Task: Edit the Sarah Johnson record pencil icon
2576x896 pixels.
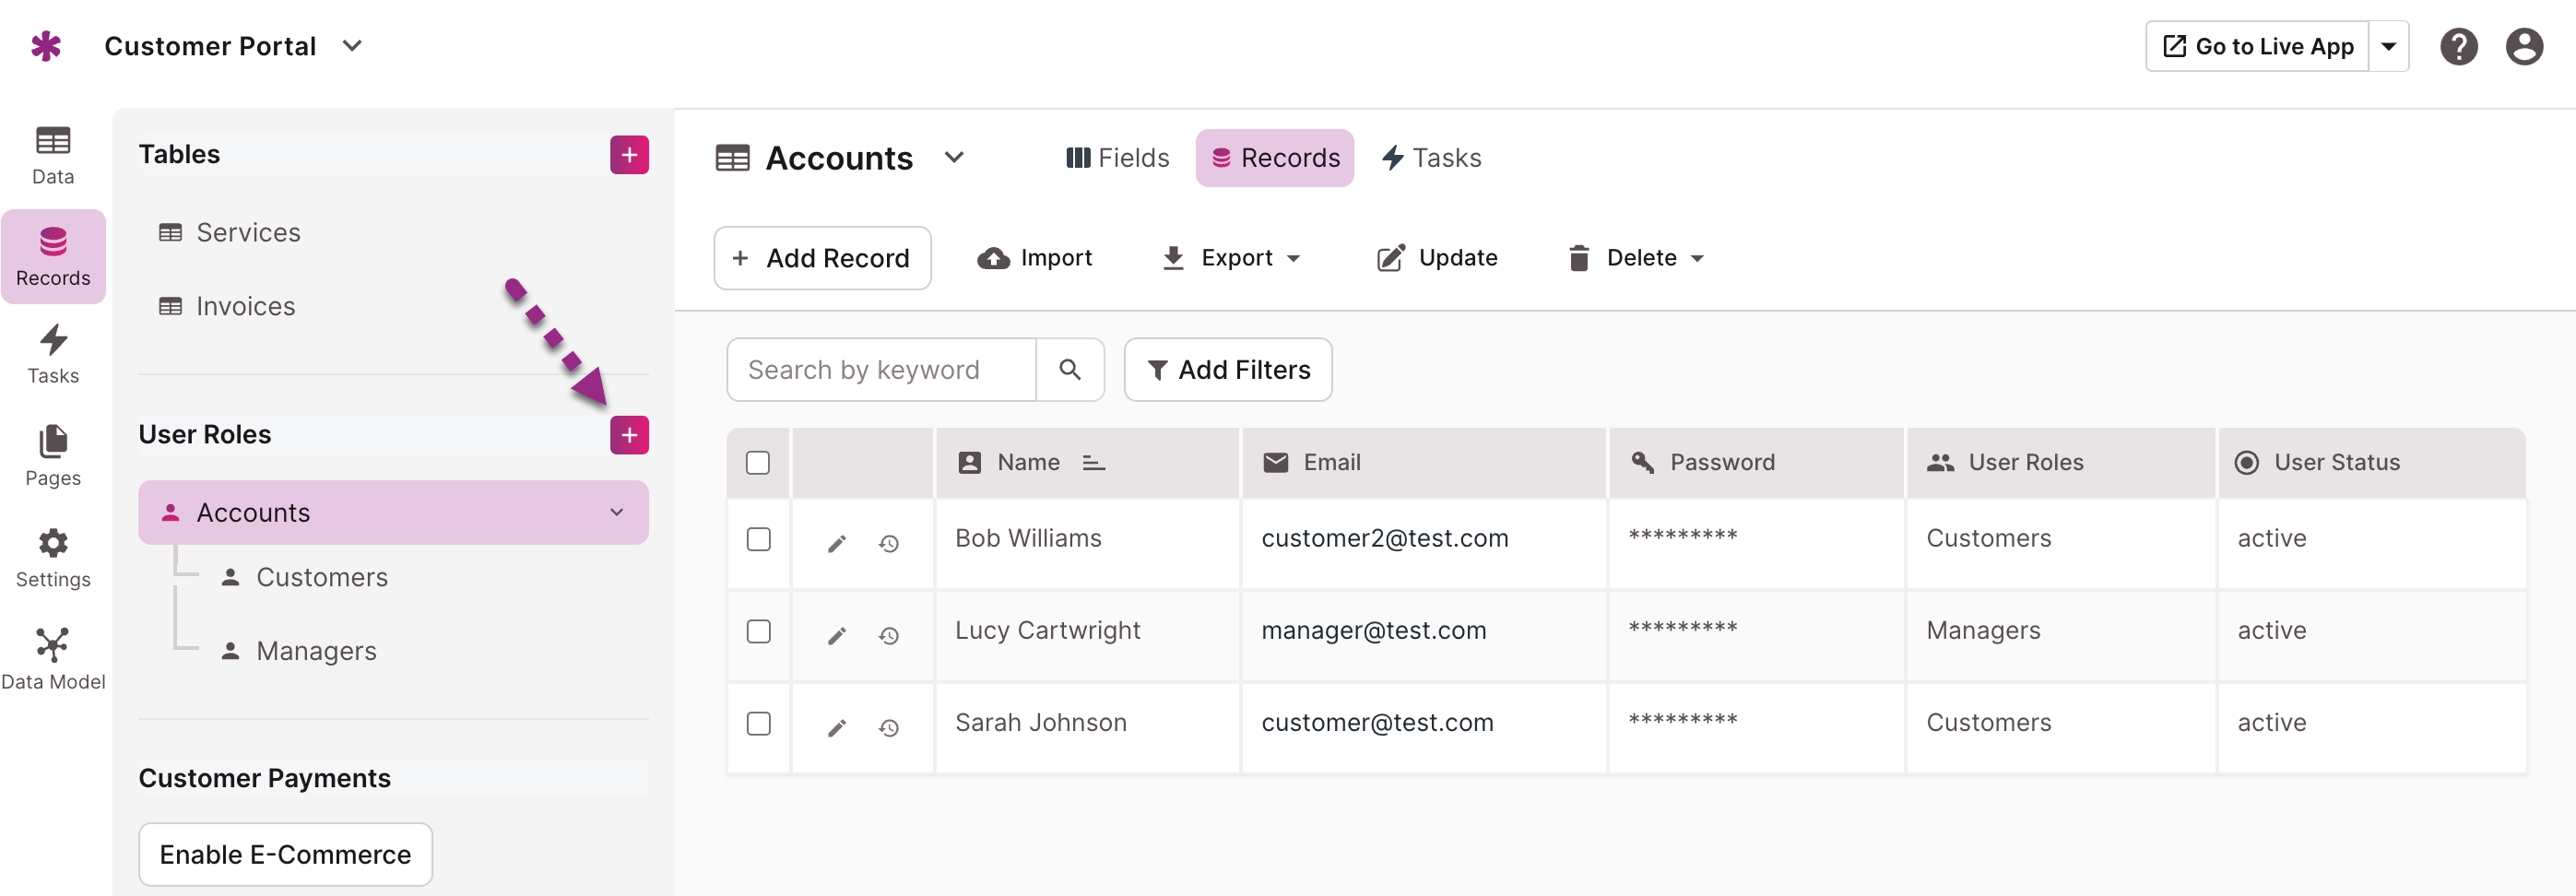Action: (837, 727)
